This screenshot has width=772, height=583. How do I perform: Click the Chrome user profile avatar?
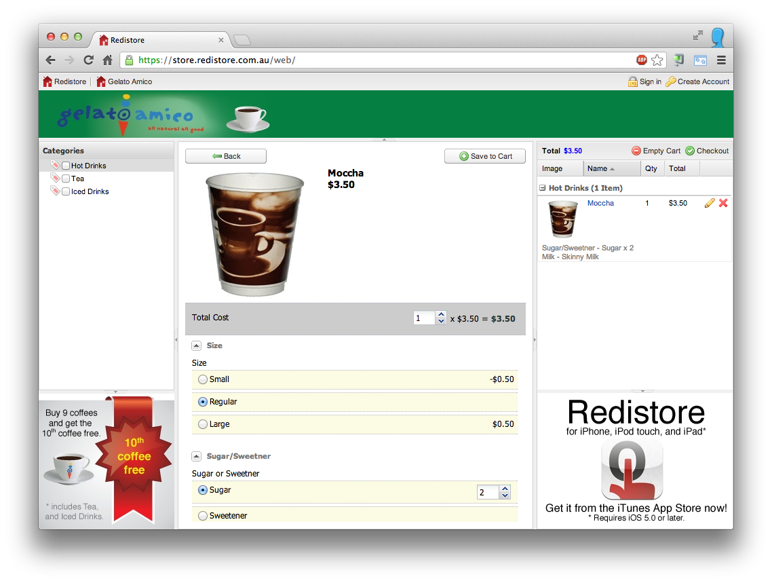tap(718, 37)
